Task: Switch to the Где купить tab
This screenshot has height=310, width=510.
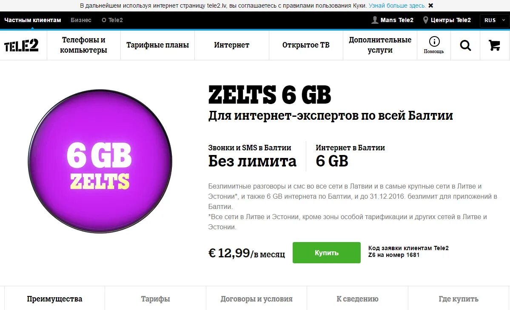Action: click(x=458, y=299)
